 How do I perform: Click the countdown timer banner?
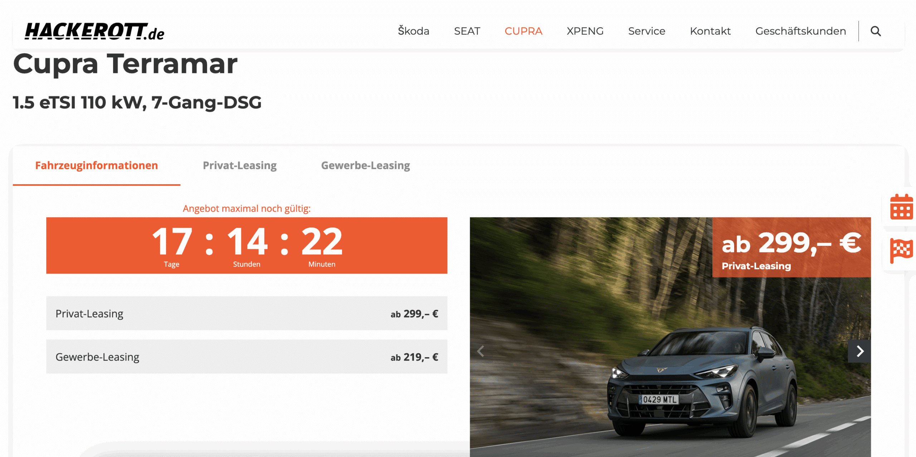click(x=247, y=245)
